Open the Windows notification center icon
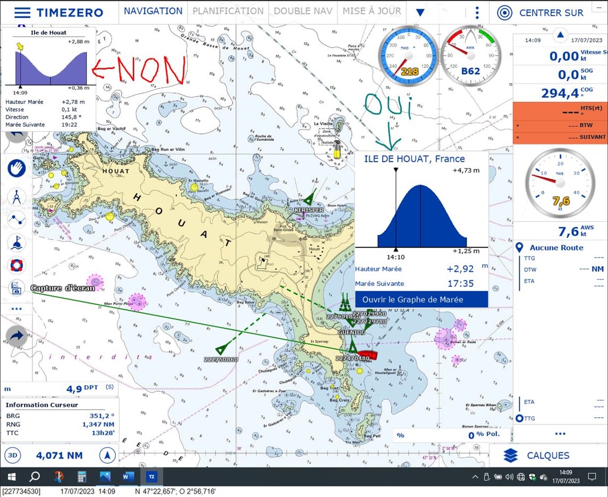 coord(592,477)
